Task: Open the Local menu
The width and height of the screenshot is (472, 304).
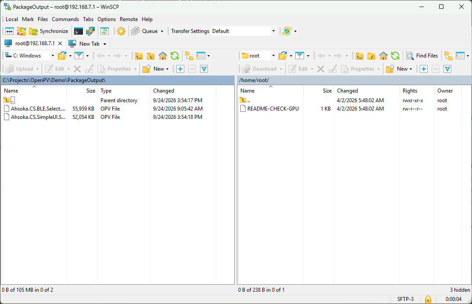Action: (12, 19)
